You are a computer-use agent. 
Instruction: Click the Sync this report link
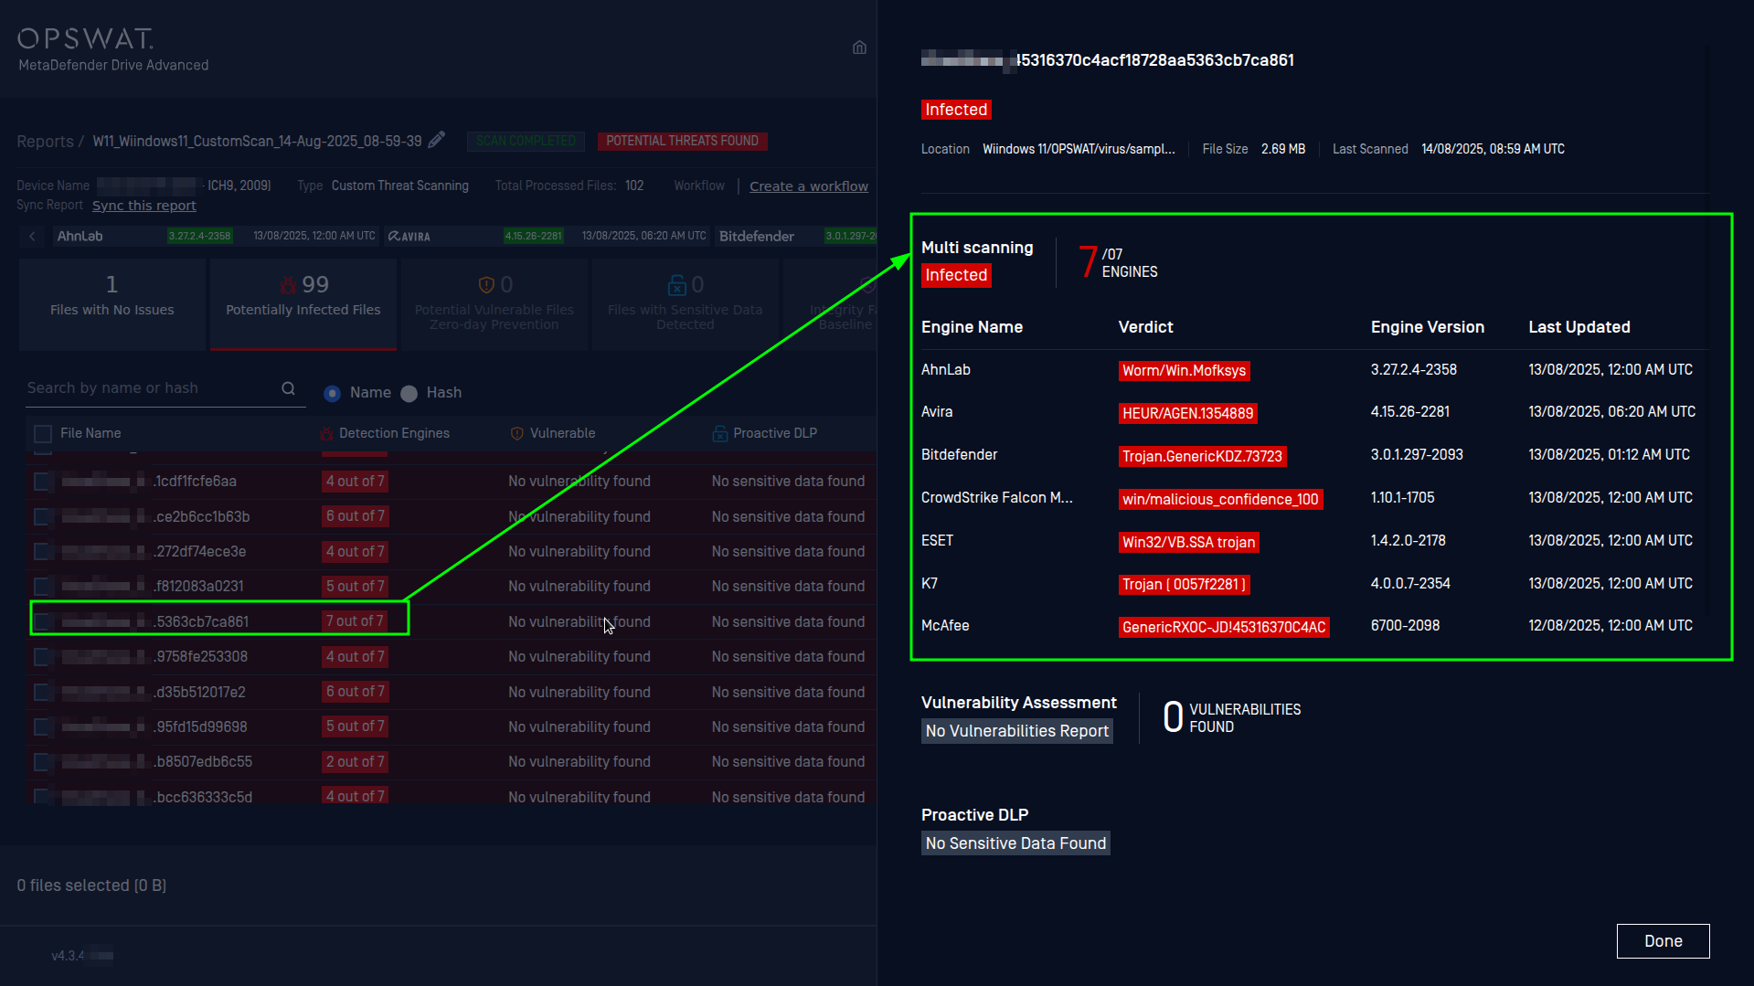pos(144,206)
